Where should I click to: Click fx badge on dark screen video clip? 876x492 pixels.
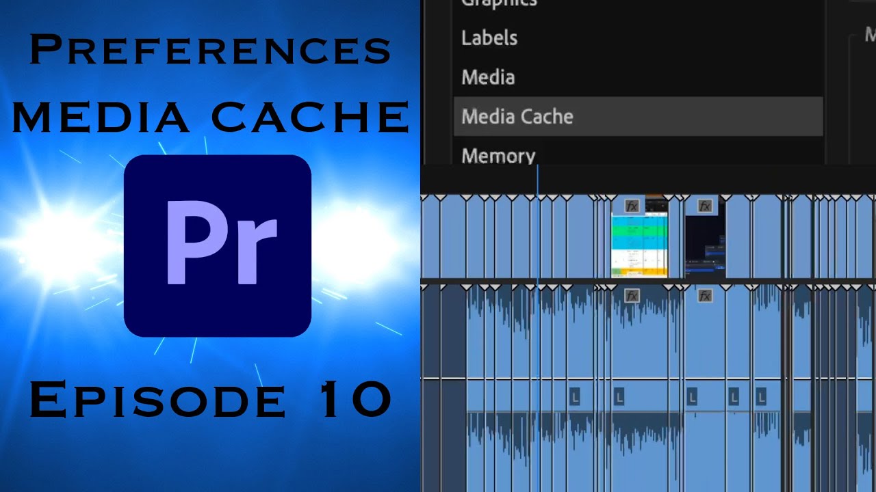coord(704,206)
